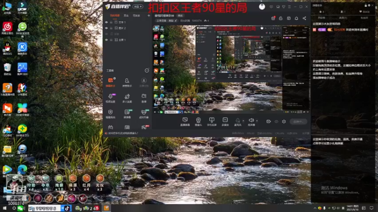Toggle visibility of the 文本 1 source
The width and height of the screenshot is (378, 212).
[106, 22]
